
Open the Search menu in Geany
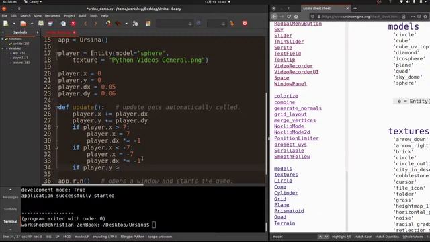26,16
